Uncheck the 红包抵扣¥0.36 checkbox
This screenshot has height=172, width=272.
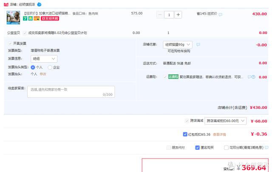pyautogui.click(x=185, y=134)
